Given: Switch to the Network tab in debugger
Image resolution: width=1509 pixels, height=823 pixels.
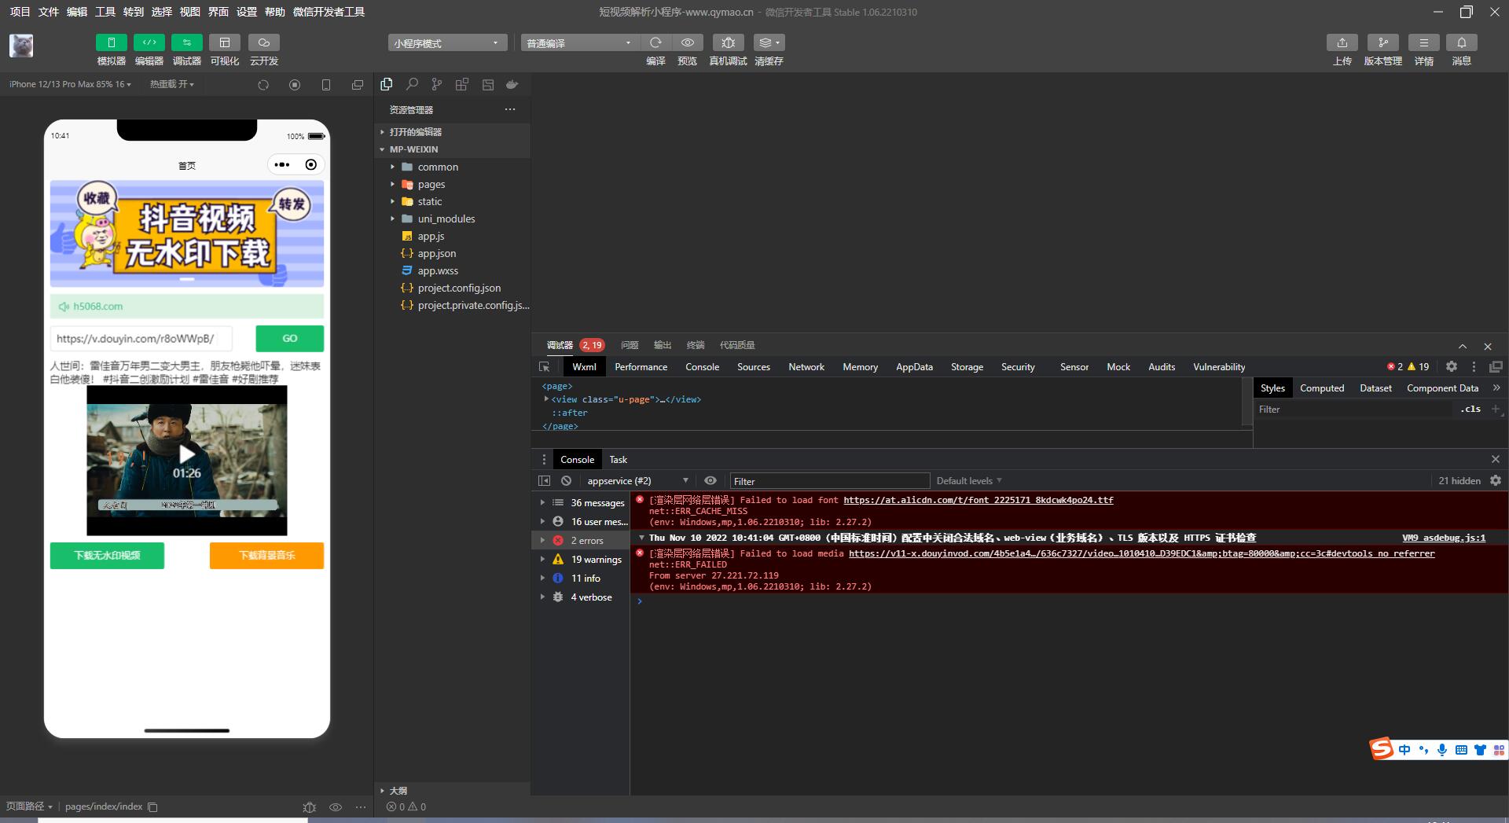Looking at the screenshot, I should point(806,367).
